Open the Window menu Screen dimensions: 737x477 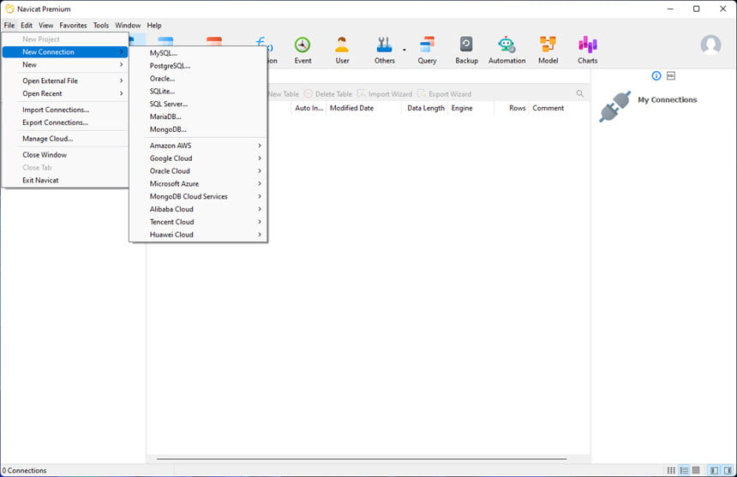[128, 26]
